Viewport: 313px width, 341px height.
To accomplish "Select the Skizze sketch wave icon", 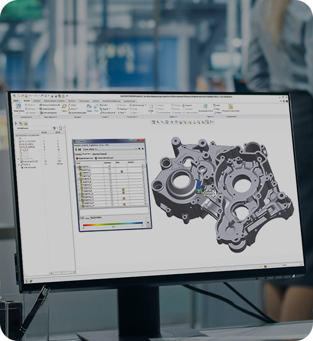I will point(89,107).
